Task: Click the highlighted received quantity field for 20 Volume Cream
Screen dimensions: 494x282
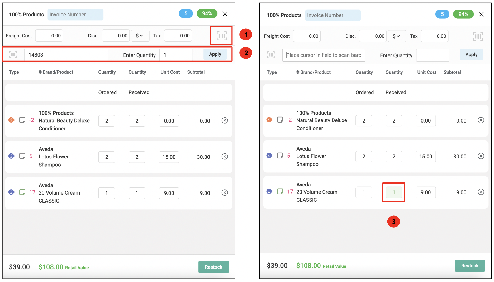Action: click(394, 192)
